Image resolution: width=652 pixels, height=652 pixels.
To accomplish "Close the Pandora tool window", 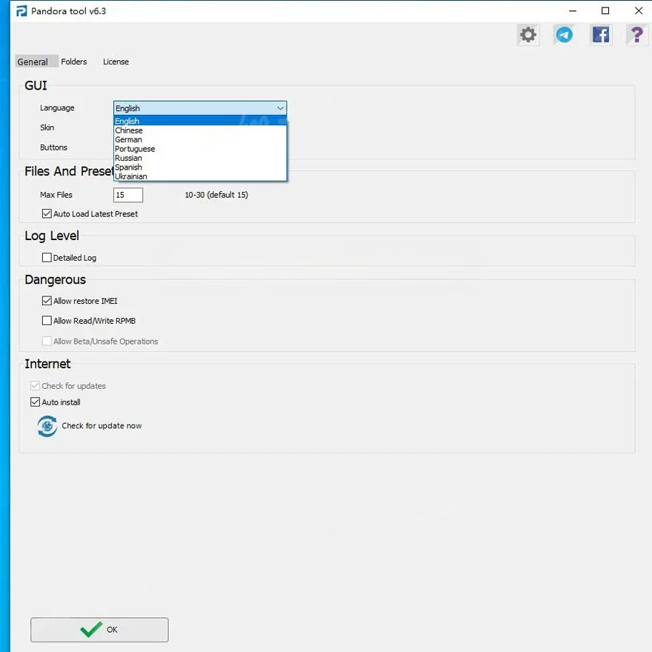I will tap(639, 11).
